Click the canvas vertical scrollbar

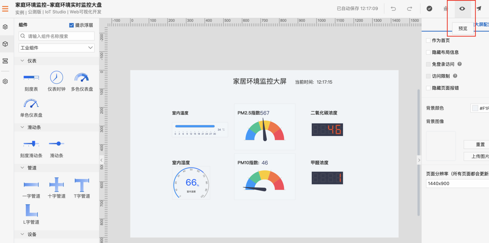pyautogui.click(x=419, y=153)
